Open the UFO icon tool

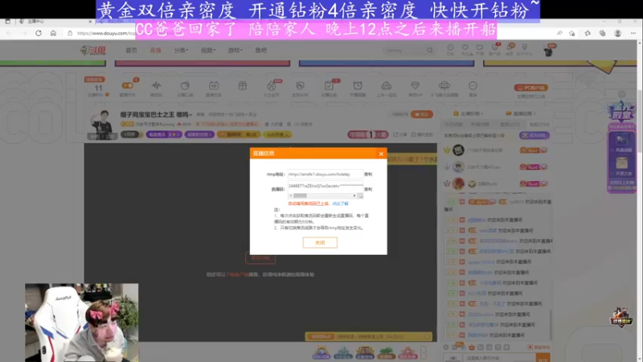coord(444,85)
